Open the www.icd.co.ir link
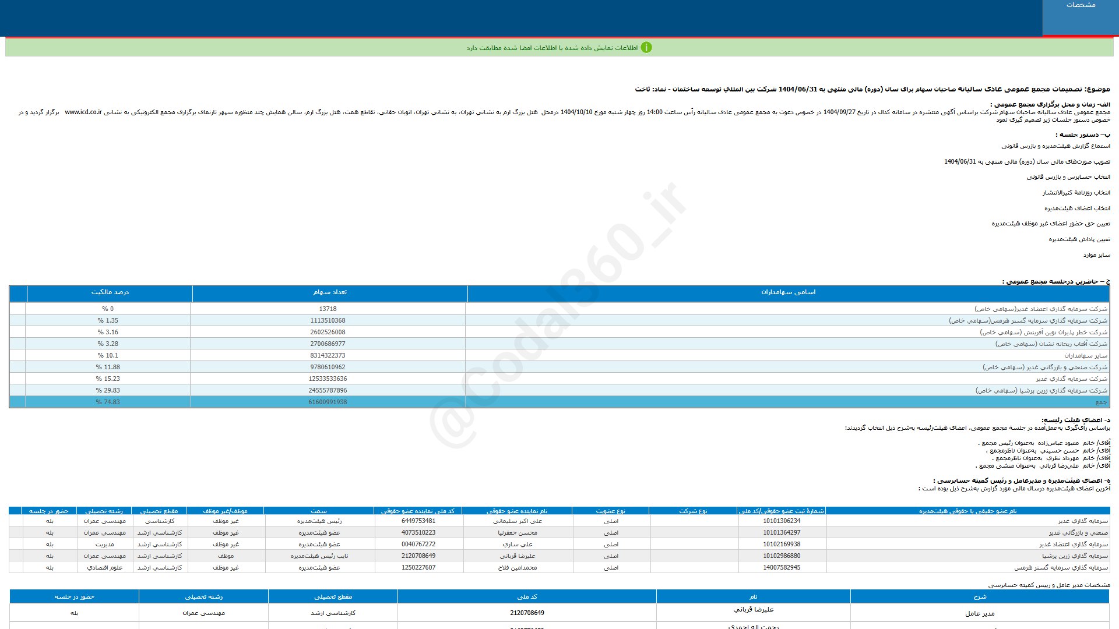The image size is (1119, 629). coord(83,112)
